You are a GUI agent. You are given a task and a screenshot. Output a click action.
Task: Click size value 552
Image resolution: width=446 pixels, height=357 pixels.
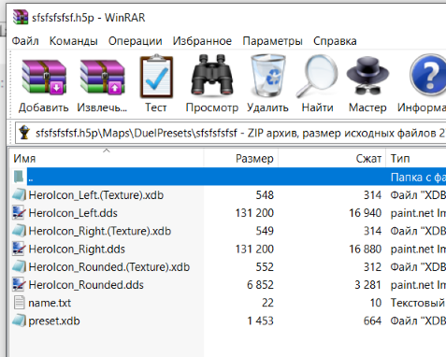(x=265, y=267)
